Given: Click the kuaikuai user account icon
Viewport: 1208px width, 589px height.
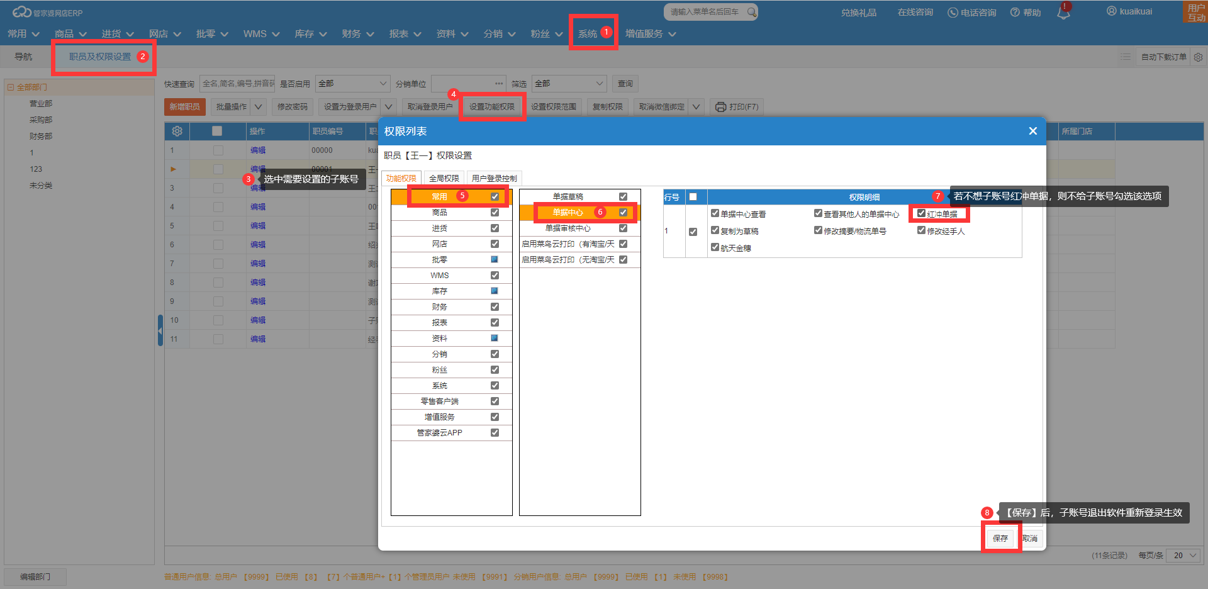Looking at the screenshot, I should 1112,11.
